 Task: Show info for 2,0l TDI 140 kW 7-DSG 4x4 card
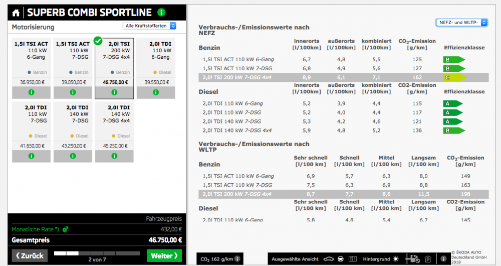coord(114,156)
